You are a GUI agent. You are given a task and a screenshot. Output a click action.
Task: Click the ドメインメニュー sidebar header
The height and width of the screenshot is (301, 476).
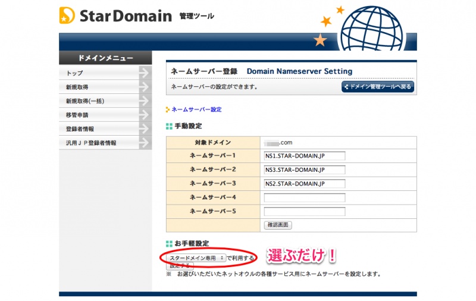click(105, 58)
